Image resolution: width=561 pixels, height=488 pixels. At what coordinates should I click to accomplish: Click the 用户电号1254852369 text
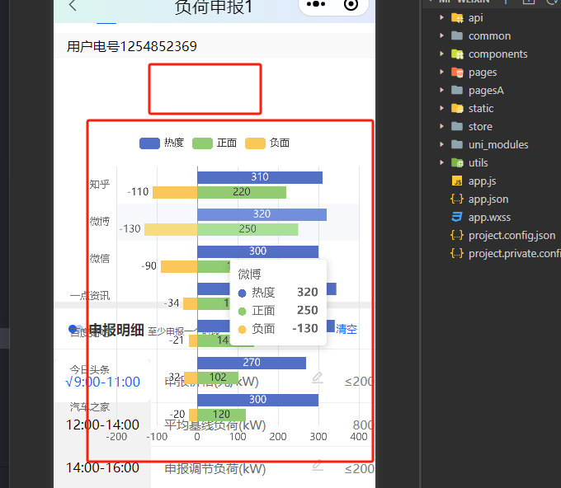[132, 46]
